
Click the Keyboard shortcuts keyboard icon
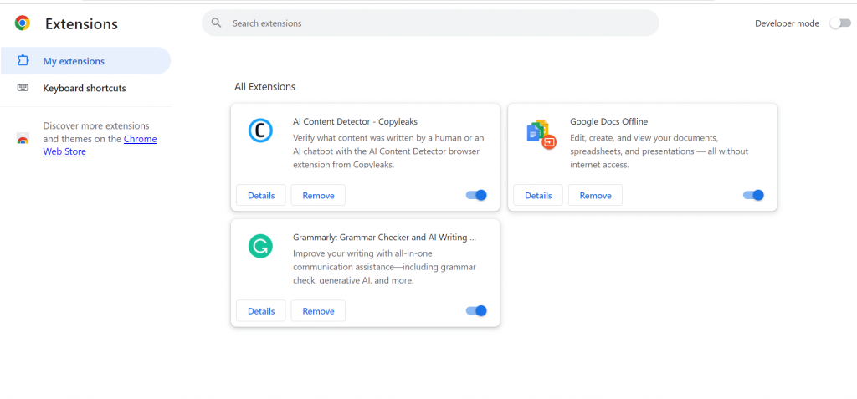[23, 88]
